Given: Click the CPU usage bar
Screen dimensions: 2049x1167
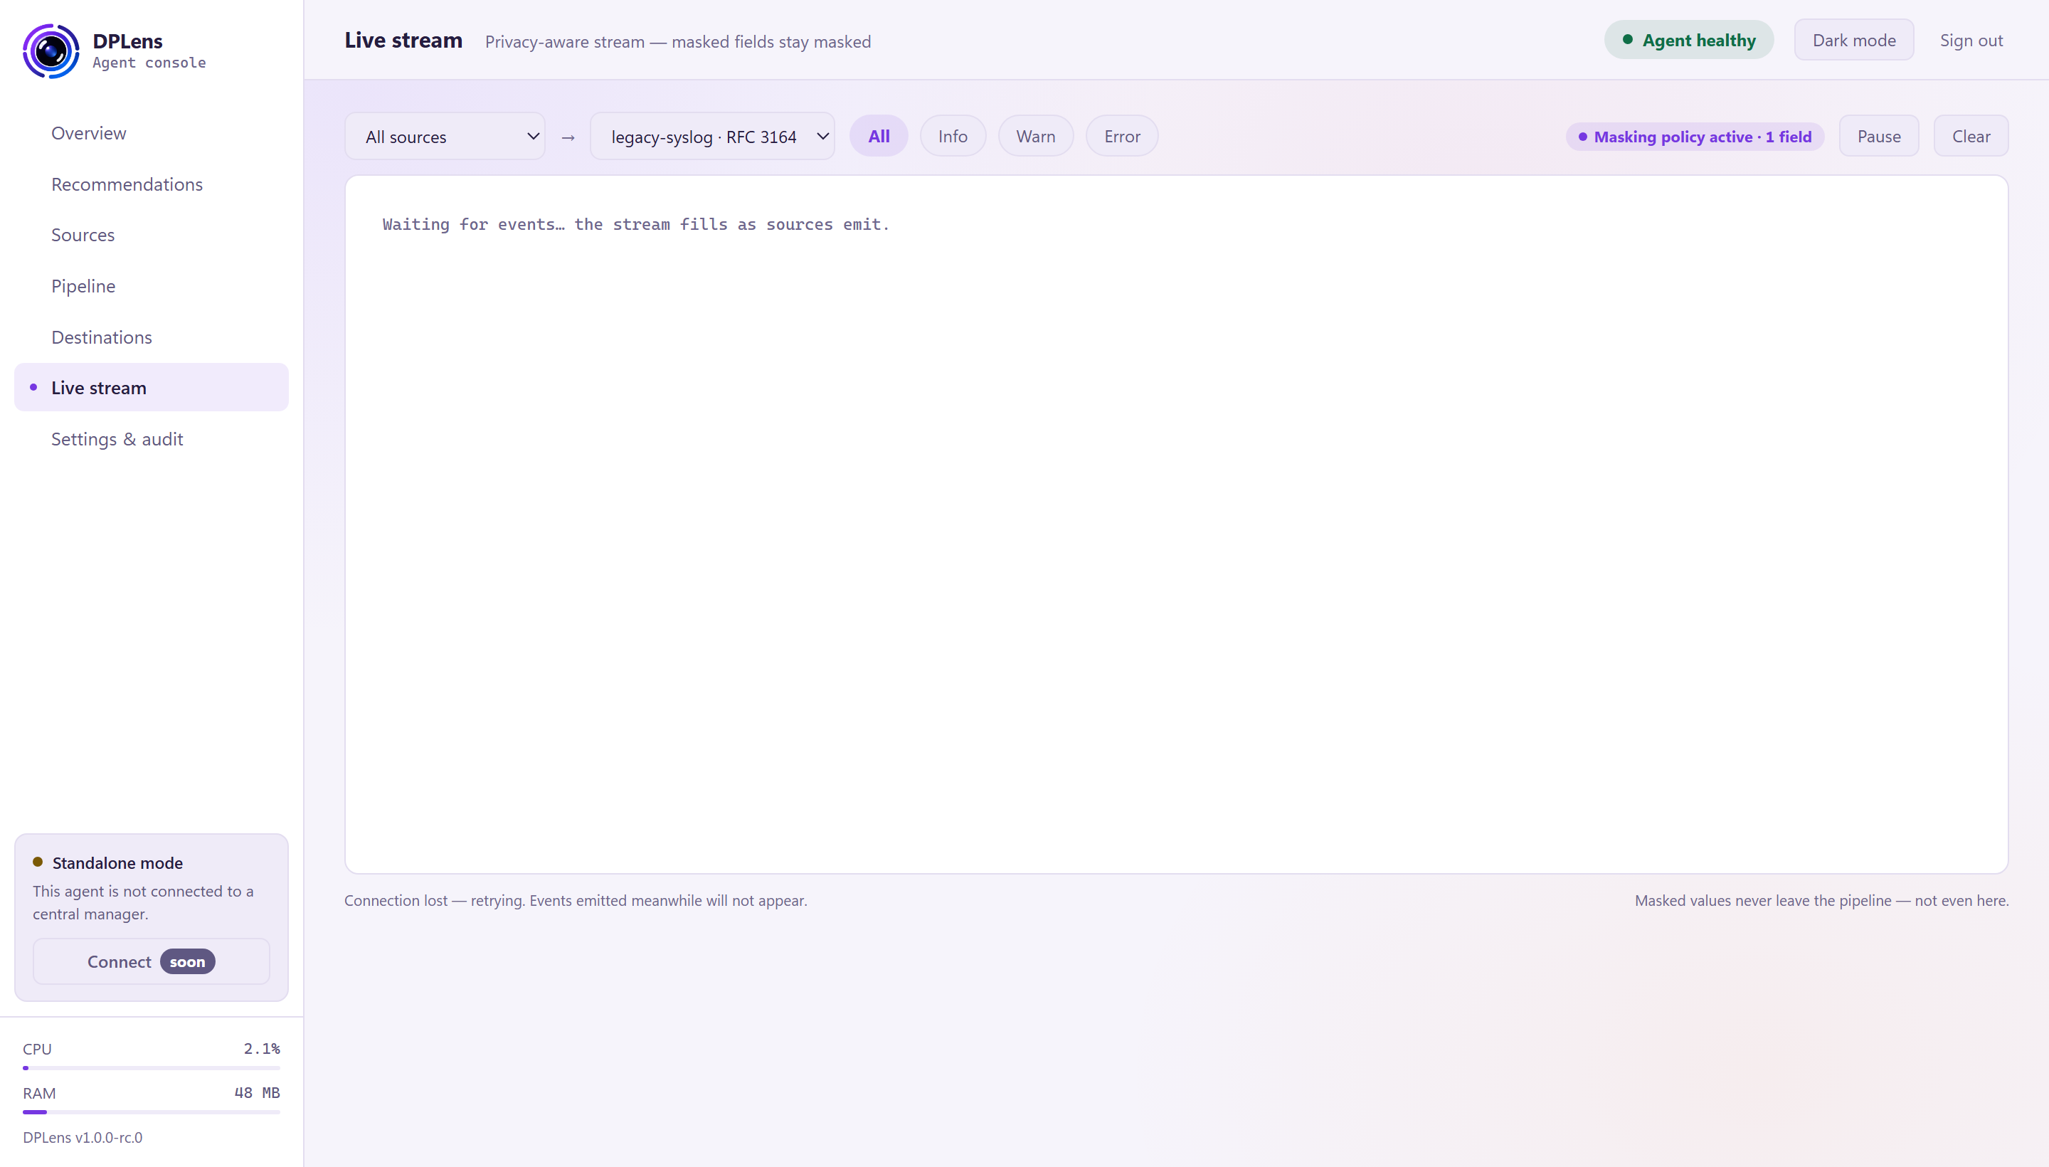Looking at the screenshot, I should pyautogui.click(x=152, y=1068).
